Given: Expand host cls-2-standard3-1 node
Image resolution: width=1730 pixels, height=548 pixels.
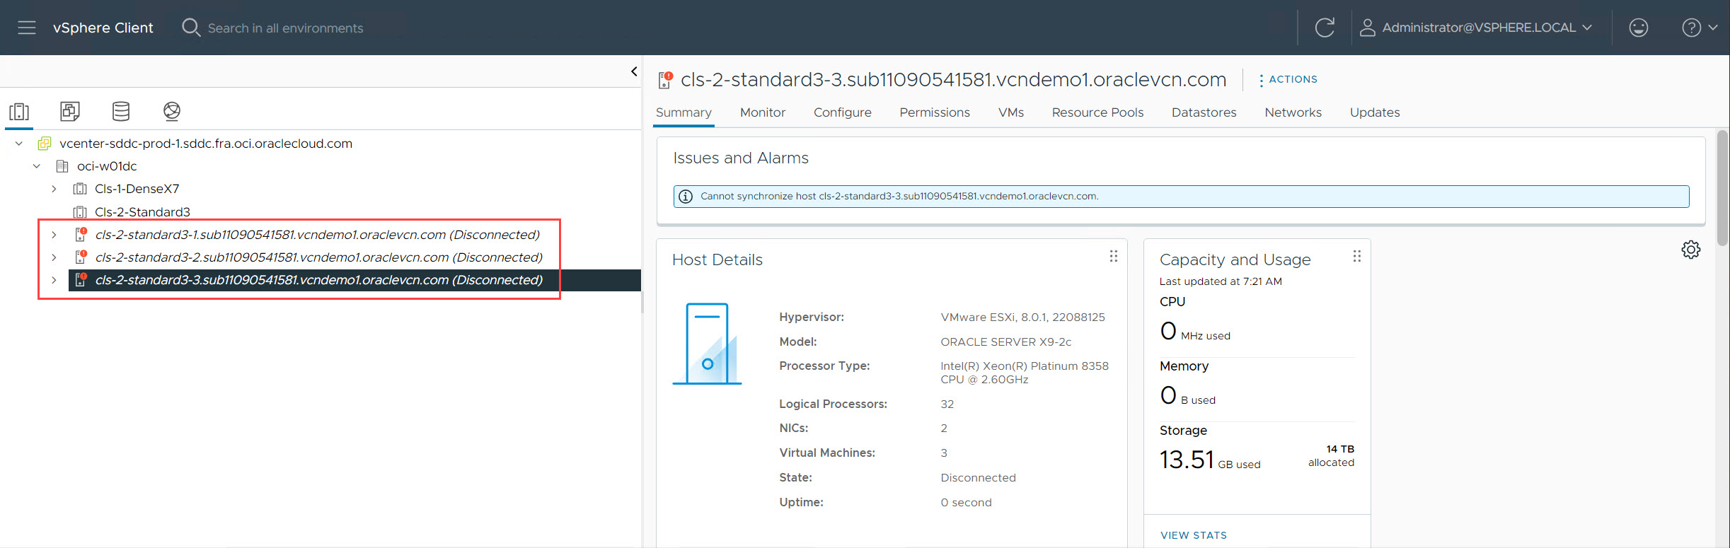Looking at the screenshot, I should point(54,235).
